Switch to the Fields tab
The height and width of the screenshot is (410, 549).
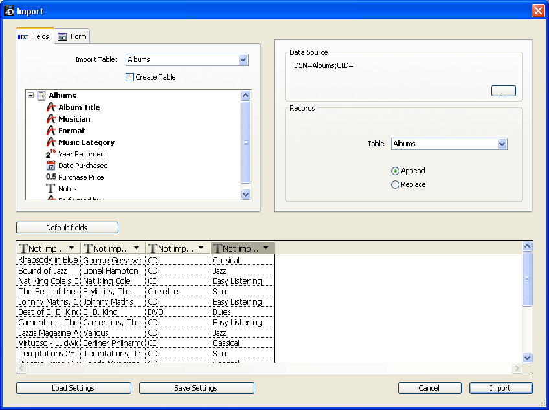click(34, 36)
